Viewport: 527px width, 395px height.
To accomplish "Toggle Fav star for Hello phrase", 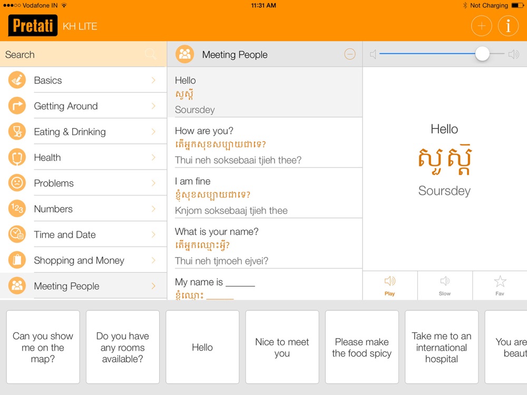I will click(500, 285).
